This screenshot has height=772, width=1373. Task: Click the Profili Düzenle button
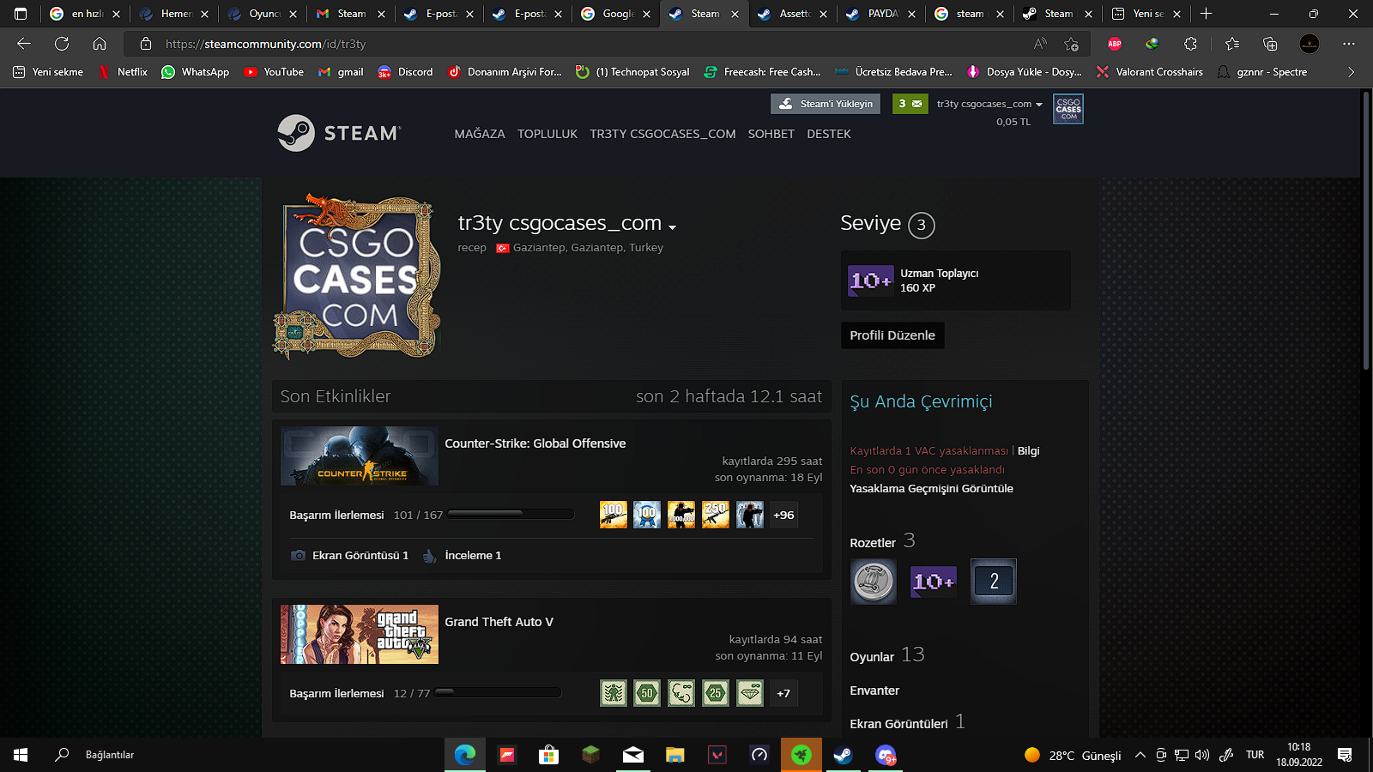click(892, 335)
